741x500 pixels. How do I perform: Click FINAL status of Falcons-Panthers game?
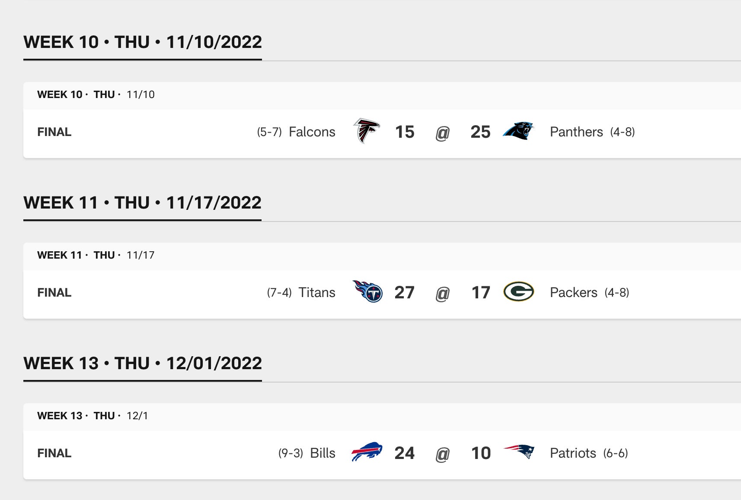tap(54, 132)
